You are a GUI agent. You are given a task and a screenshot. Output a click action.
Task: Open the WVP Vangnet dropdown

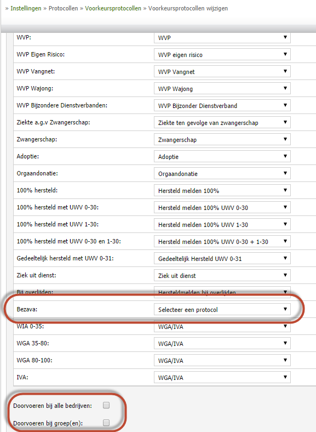click(222, 72)
